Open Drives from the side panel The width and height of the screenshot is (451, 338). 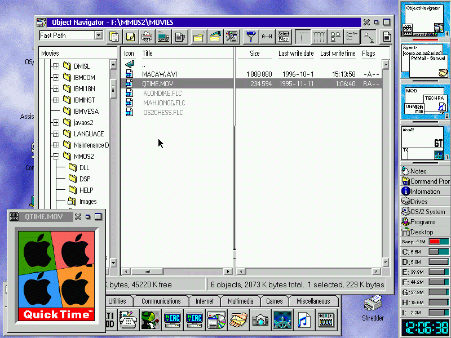tap(418, 201)
